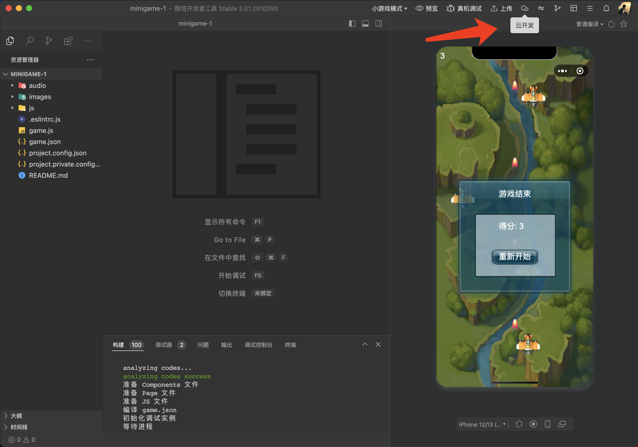Screen dimensions: 638x447
Task: Switch to the 调试控制台 debug console tab
Action: click(x=259, y=345)
